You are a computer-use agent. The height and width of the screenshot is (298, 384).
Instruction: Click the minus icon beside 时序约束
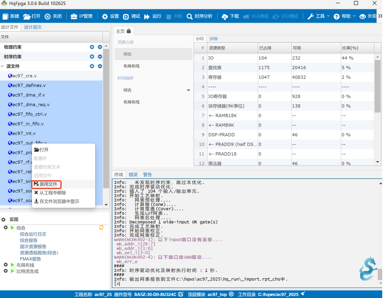[x=100, y=57]
